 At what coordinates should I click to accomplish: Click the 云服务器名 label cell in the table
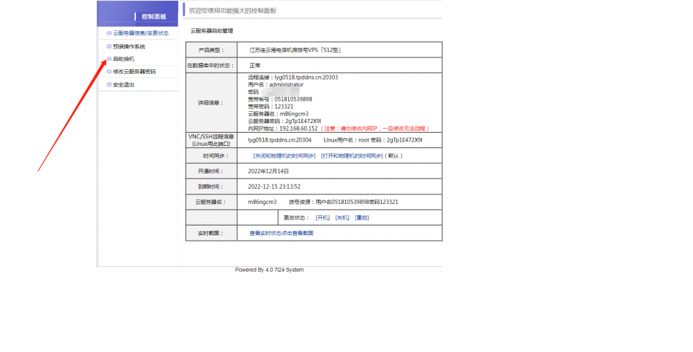[x=211, y=202]
